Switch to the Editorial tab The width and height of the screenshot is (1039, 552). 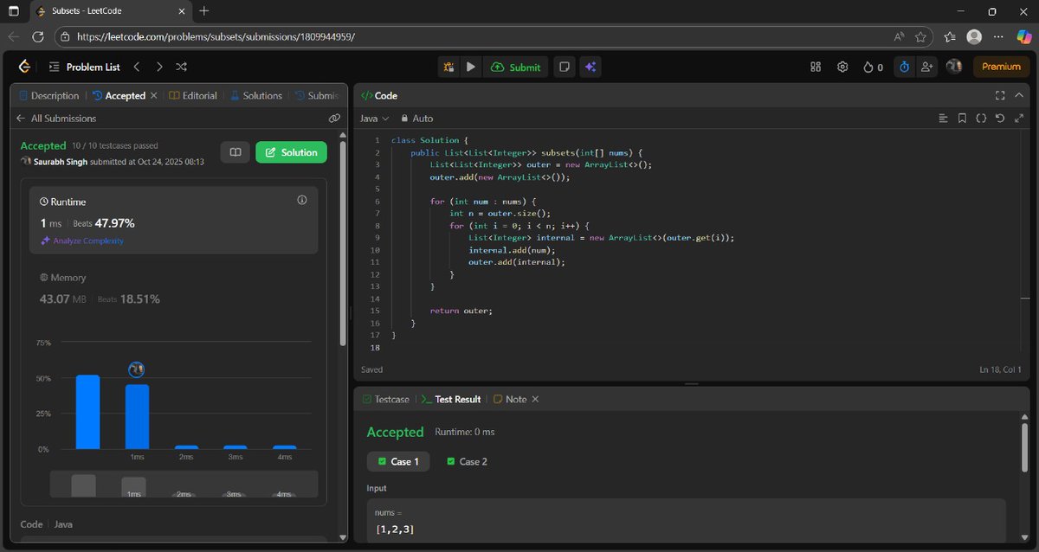point(193,96)
